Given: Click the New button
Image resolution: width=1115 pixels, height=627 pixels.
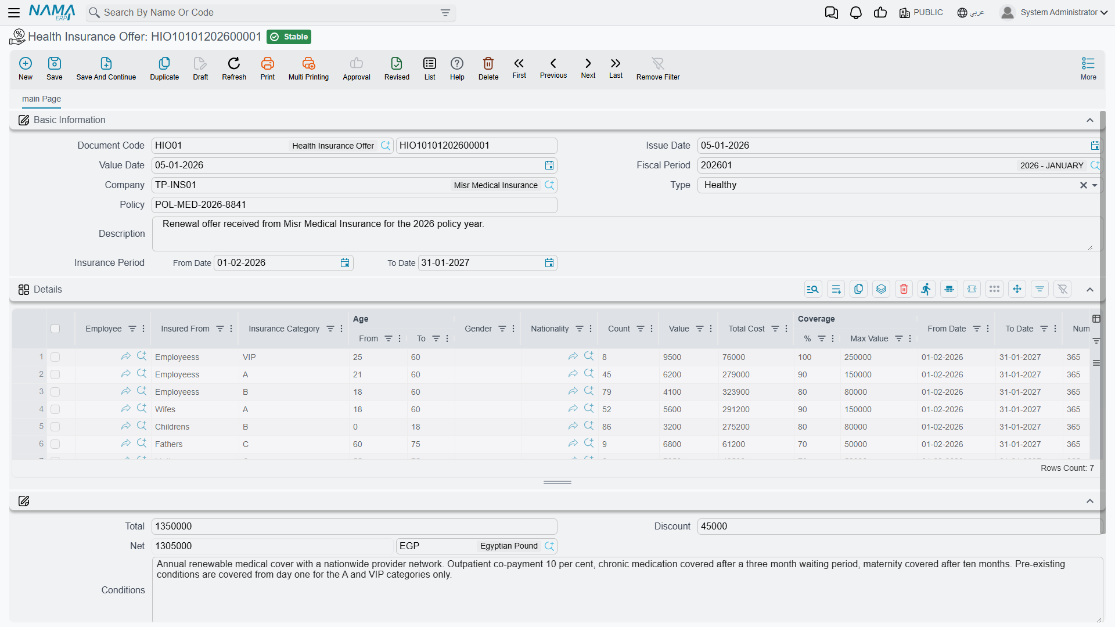Looking at the screenshot, I should click(x=26, y=68).
